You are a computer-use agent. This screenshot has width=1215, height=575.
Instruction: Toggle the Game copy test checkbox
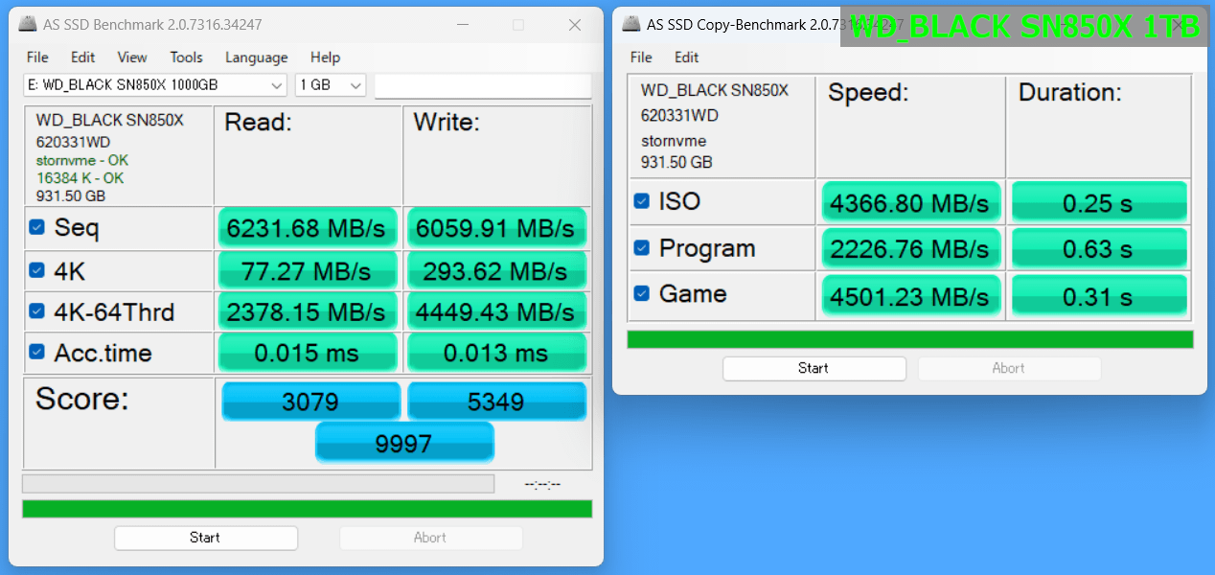[642, 293]
